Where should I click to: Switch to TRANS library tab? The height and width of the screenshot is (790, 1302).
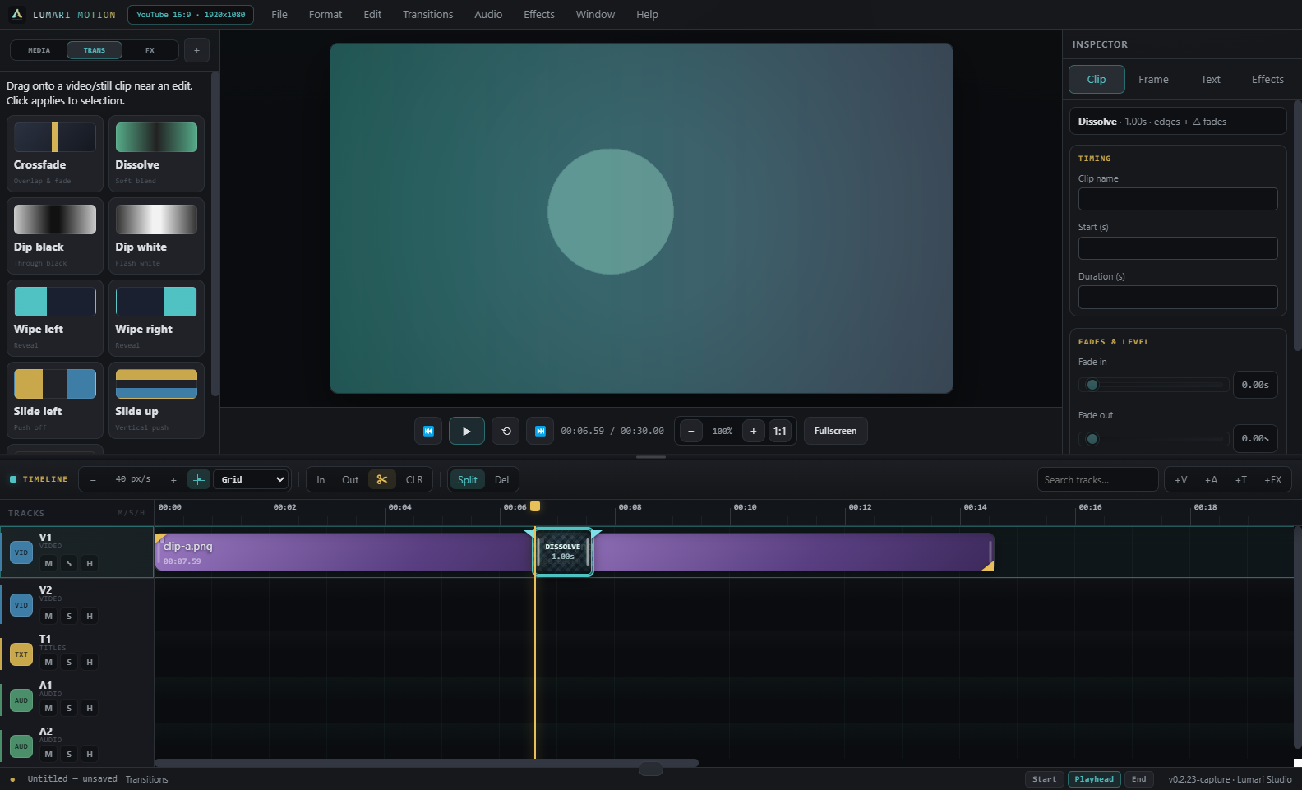95,50
